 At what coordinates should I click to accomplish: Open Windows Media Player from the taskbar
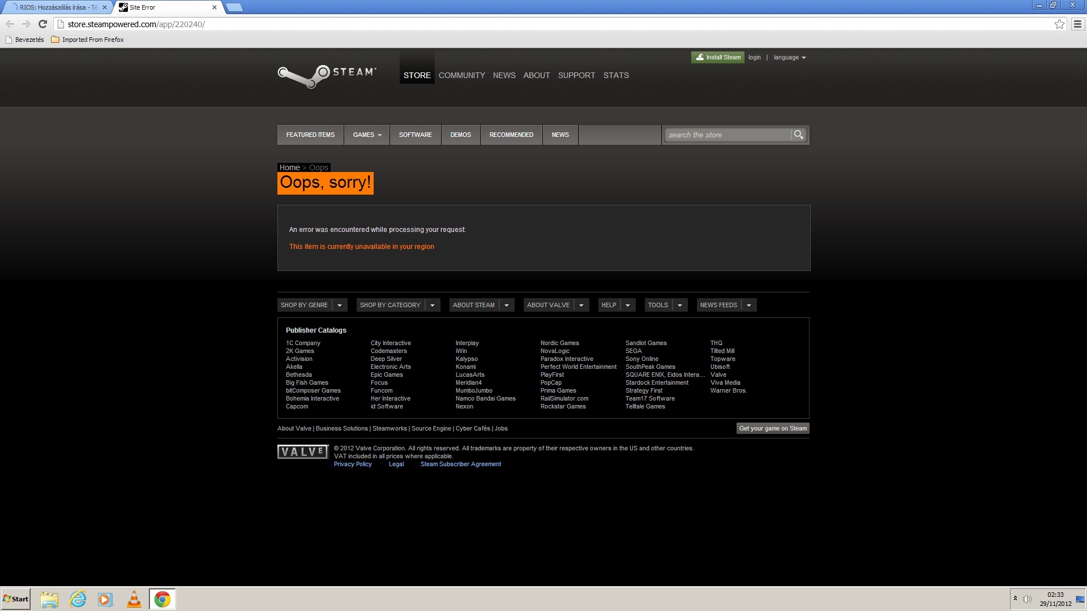point(106,599)
